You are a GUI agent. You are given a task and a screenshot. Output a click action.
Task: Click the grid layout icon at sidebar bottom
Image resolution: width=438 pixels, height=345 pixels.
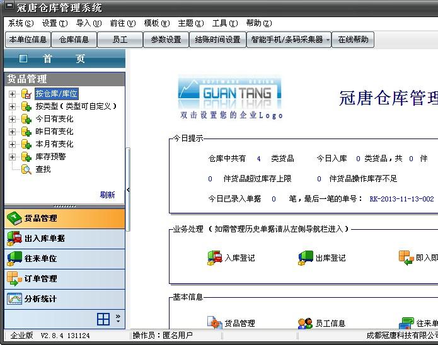(x=103, y=319)
